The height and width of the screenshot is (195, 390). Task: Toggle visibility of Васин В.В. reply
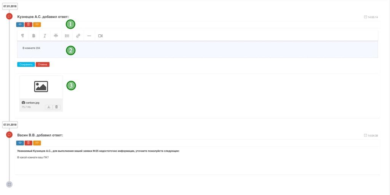(20, 143)
